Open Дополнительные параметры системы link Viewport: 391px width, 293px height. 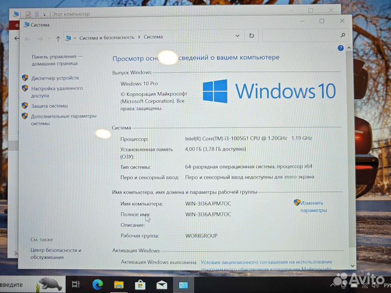pyautogui.click(x=64, y=120)
